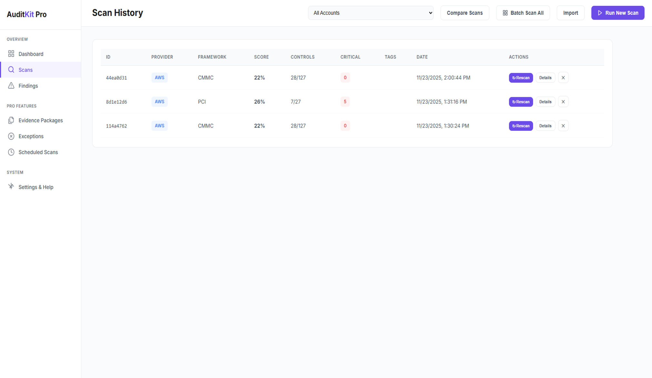
Task: Open Compare Scans
Action: [x=464, y=13]
